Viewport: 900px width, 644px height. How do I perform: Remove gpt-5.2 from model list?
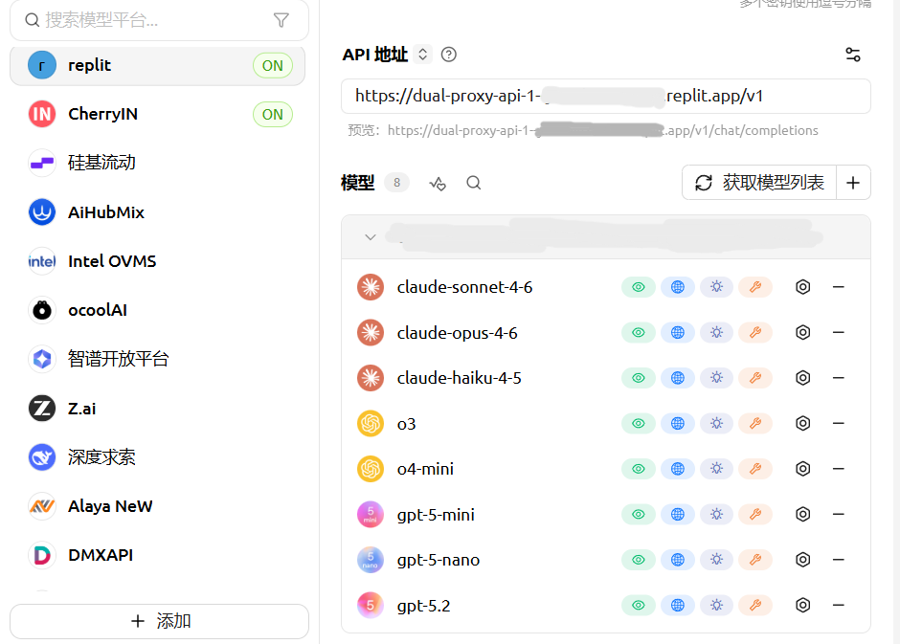[839, 605]
